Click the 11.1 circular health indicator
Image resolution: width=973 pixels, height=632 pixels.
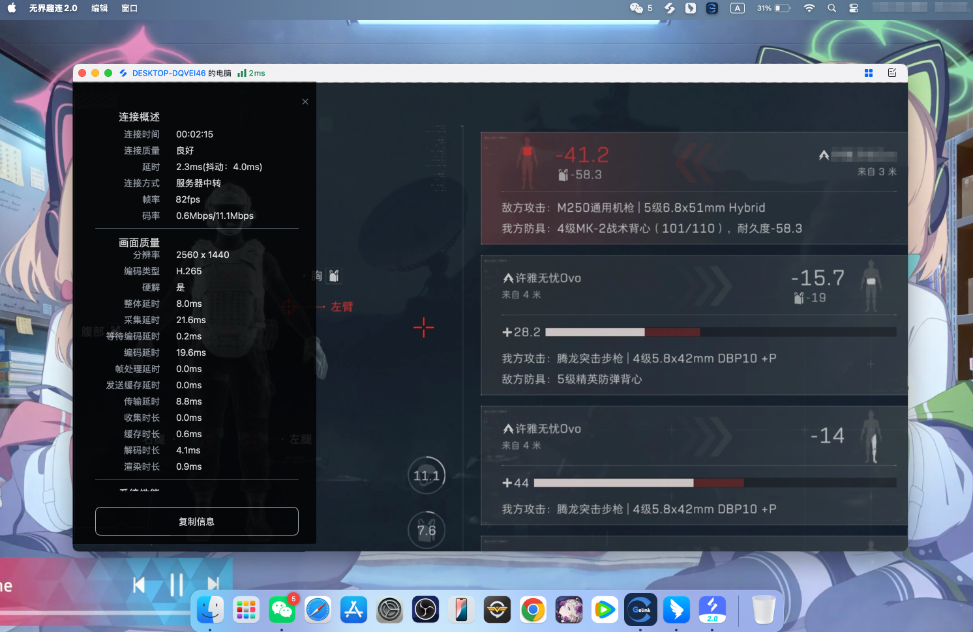pos(427,476)
